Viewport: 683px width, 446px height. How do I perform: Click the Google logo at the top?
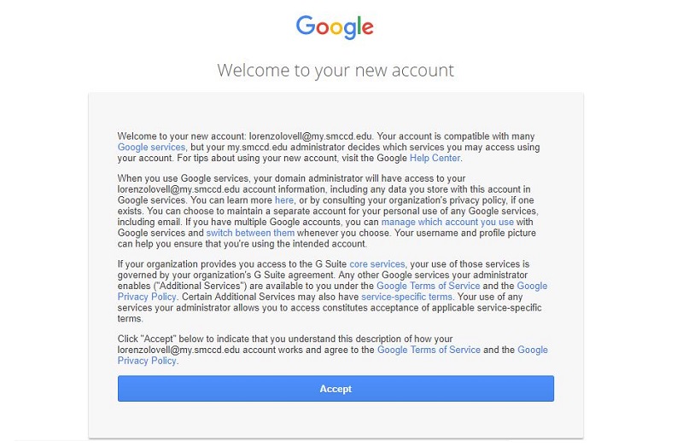point(335,27)
